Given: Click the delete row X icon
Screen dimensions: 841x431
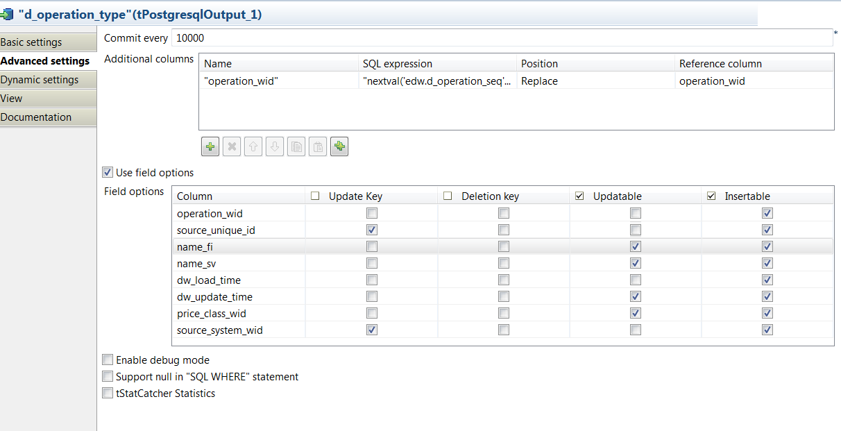Looking at the screenshot, I should [232, 146].
